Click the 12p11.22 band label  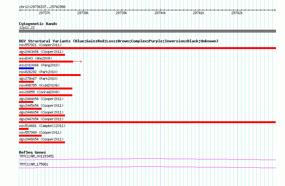[x=27, y=28]
